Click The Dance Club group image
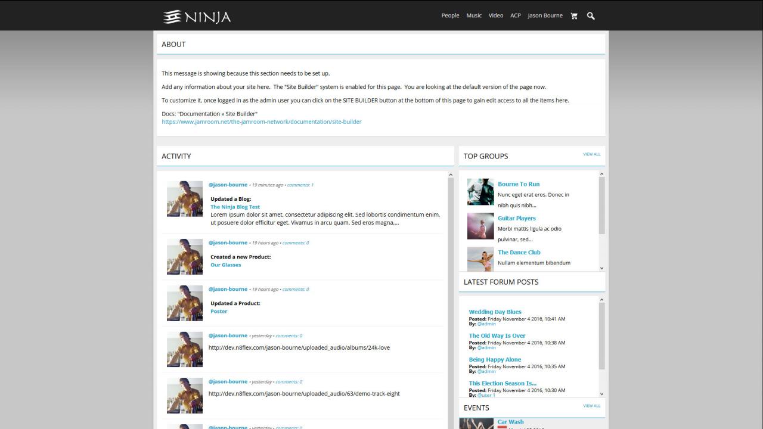The image size is (763, 429). [480, 259]
